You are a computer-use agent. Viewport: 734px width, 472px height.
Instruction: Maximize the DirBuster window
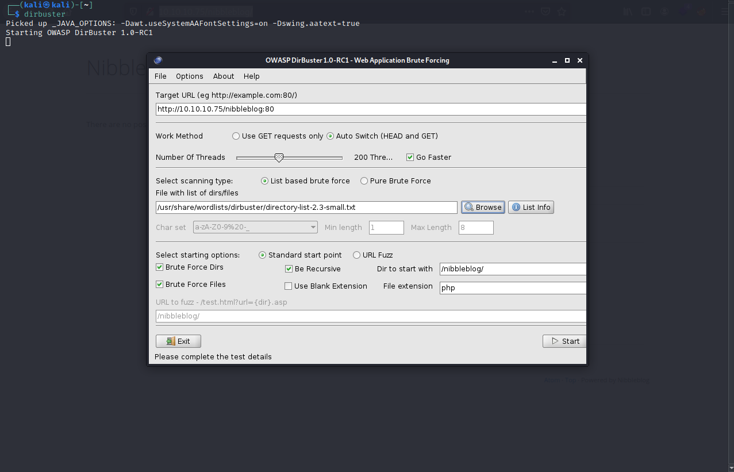567,60
